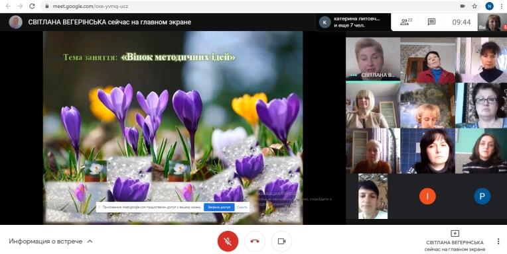Select tile of blonde woman in beige

(373, 106)
